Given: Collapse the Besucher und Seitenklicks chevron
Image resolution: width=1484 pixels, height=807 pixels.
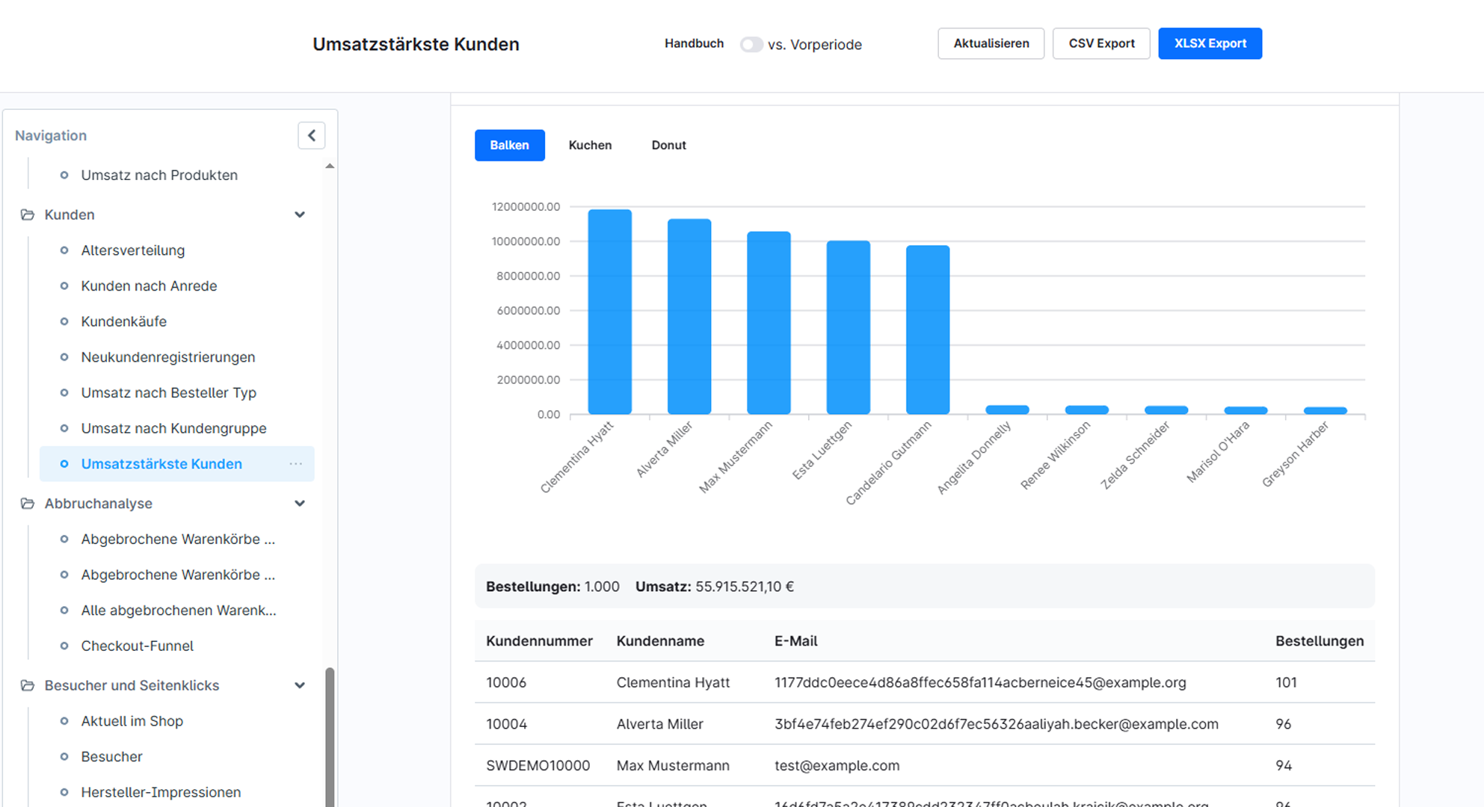Looking at the screenshot, I should click(300, 685).
